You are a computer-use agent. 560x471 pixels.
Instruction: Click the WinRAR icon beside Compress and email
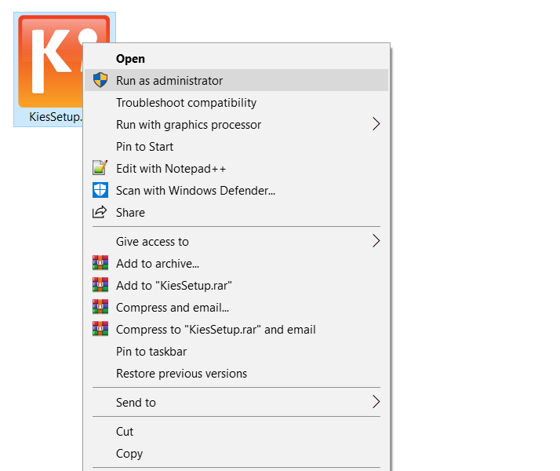coord(100,307)
